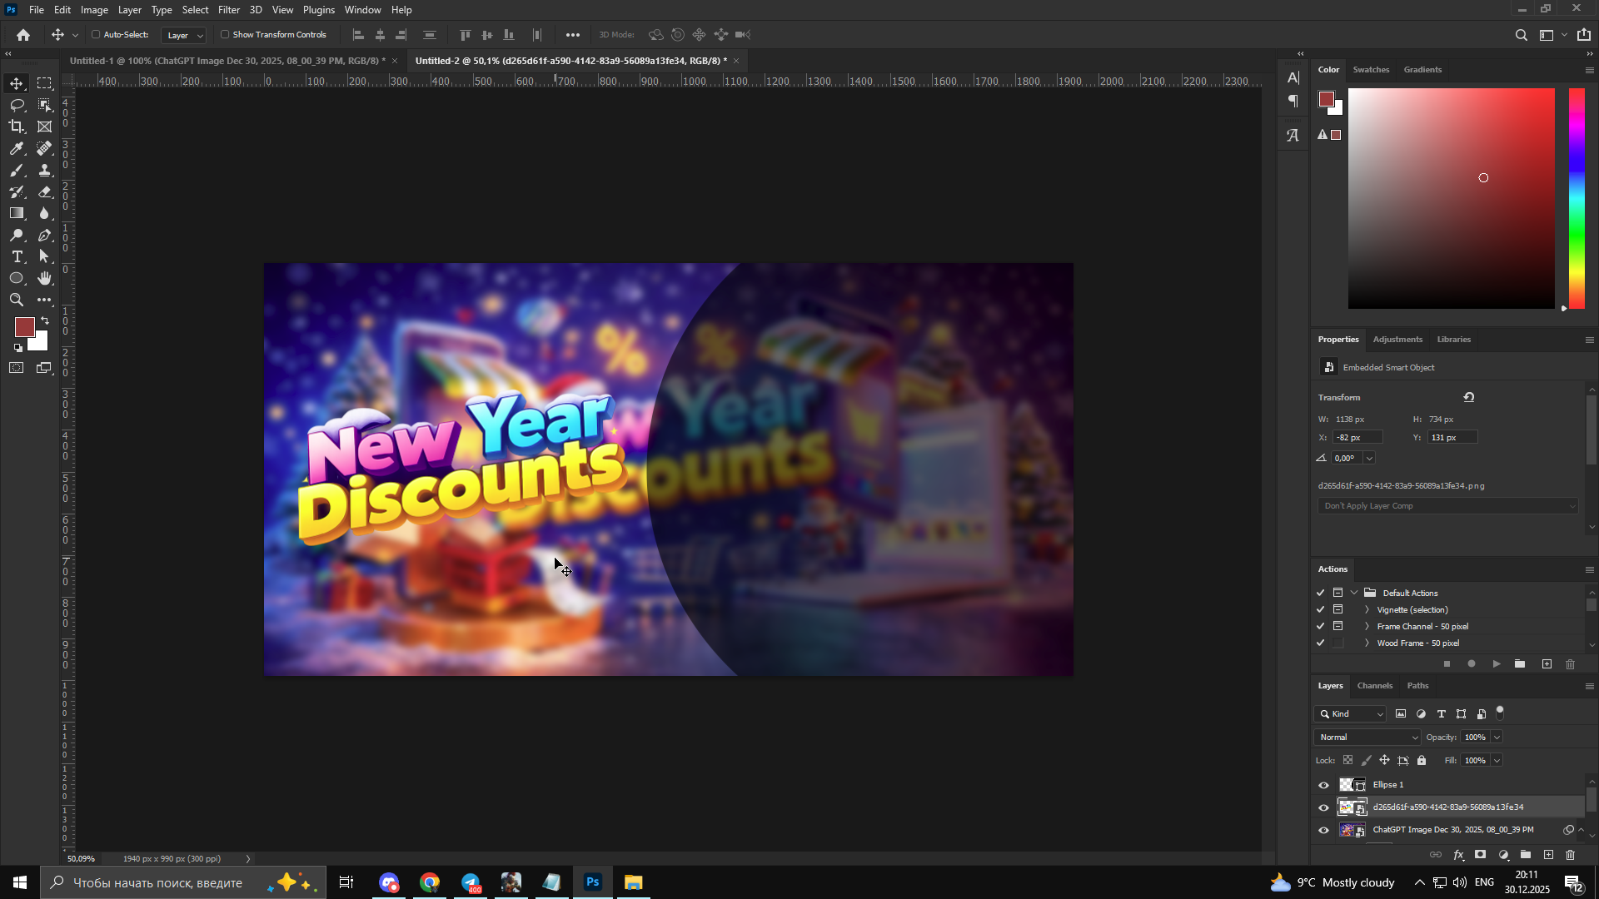Image resolution: width=1599 pixels, height=899 pixels.
Task: Expand the Vignette (selection) action
Action: tap(1367, 610)
